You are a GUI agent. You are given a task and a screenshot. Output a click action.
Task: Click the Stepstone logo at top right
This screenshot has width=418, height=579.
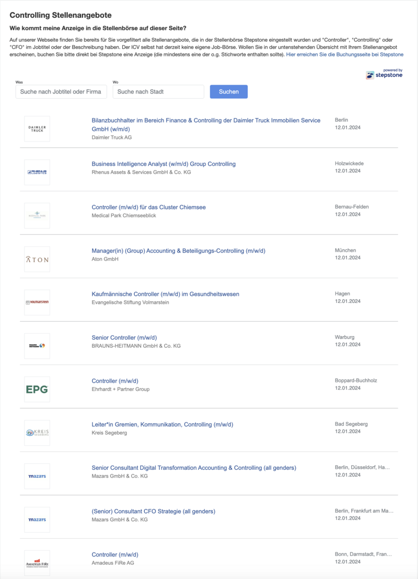(x=384, y=74)
